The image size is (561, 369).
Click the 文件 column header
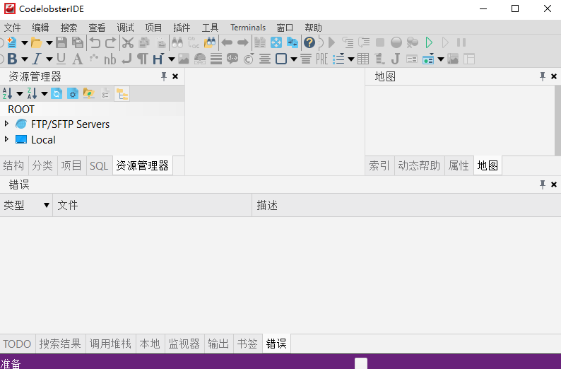(153, 205)
